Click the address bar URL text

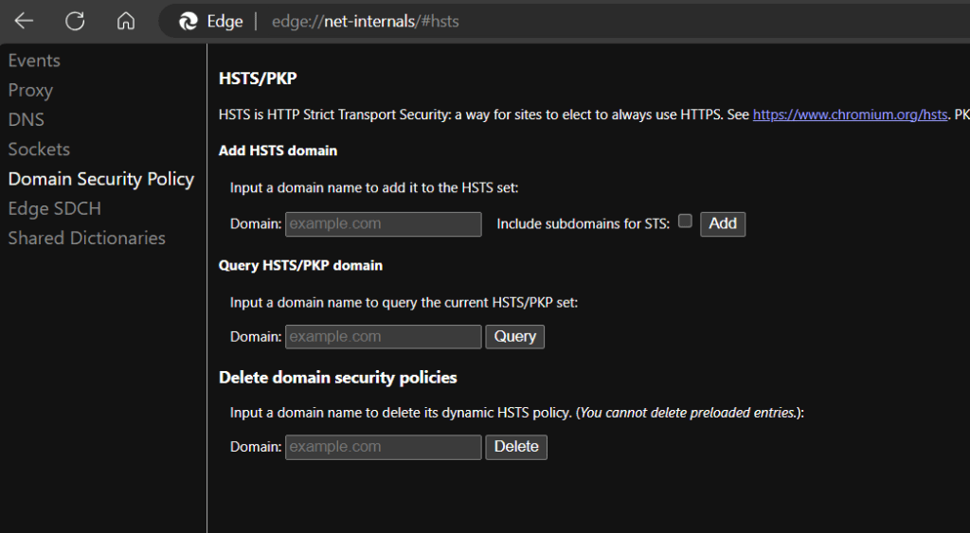coord(366,22)
